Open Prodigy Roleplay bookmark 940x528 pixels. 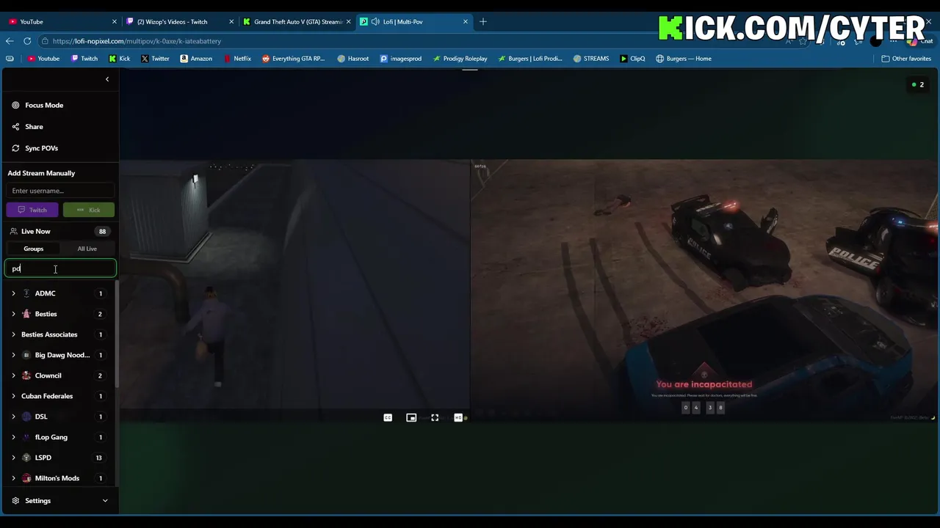pyautogui.click(x=460, y=59)
